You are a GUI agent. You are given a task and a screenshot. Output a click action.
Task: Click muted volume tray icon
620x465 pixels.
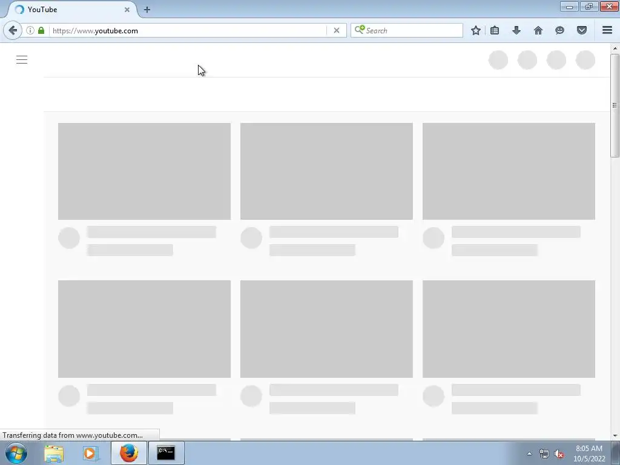pyautogui.click(x=559, y=453)
